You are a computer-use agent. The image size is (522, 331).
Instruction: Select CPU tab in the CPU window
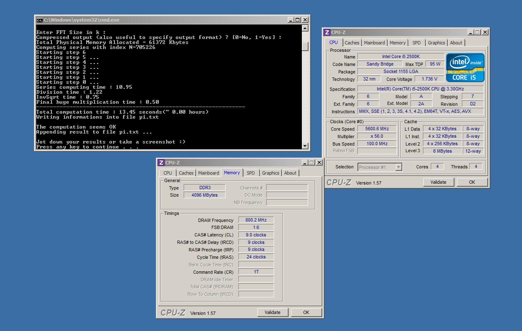pyautogui.click(x=334, y=42)
